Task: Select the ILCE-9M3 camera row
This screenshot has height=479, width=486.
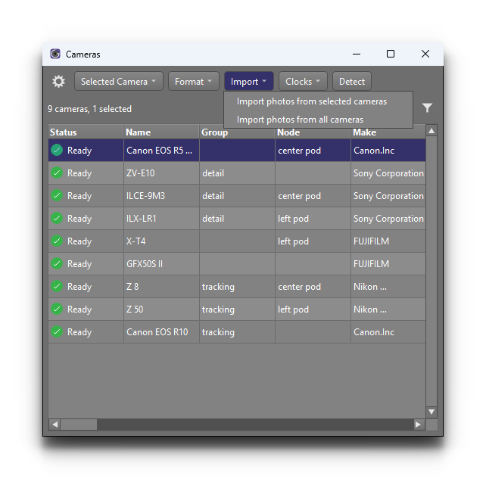Action: (x=237, y=195)
